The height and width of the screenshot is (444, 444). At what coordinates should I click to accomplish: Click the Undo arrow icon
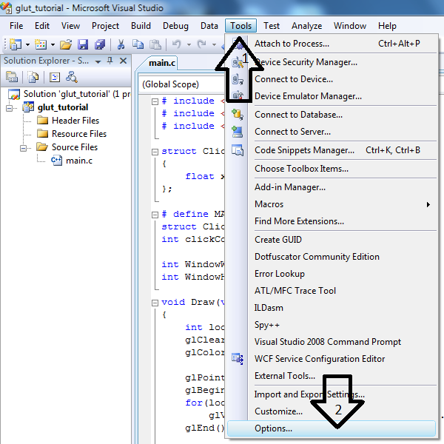pos(177,44)
